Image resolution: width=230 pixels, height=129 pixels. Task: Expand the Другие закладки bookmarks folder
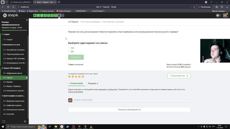[219, 11]
